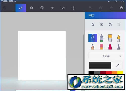Viewport: 126px width, 91px height.
Task: Pick the yellow color swatch
Action: (120, 73)
